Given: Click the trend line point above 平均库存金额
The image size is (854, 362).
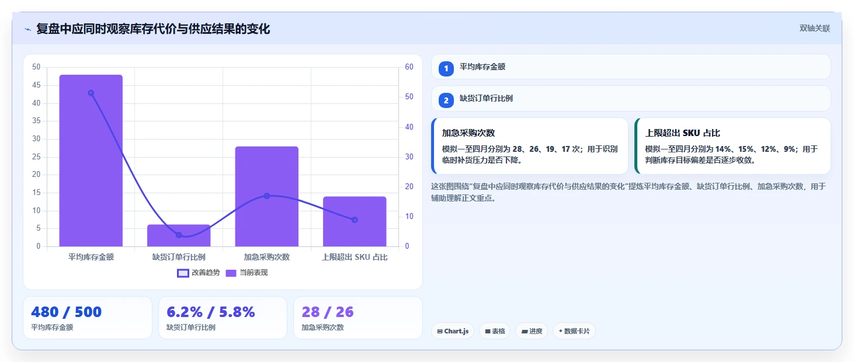Looking at the screenshot, I should coord(91,93).
